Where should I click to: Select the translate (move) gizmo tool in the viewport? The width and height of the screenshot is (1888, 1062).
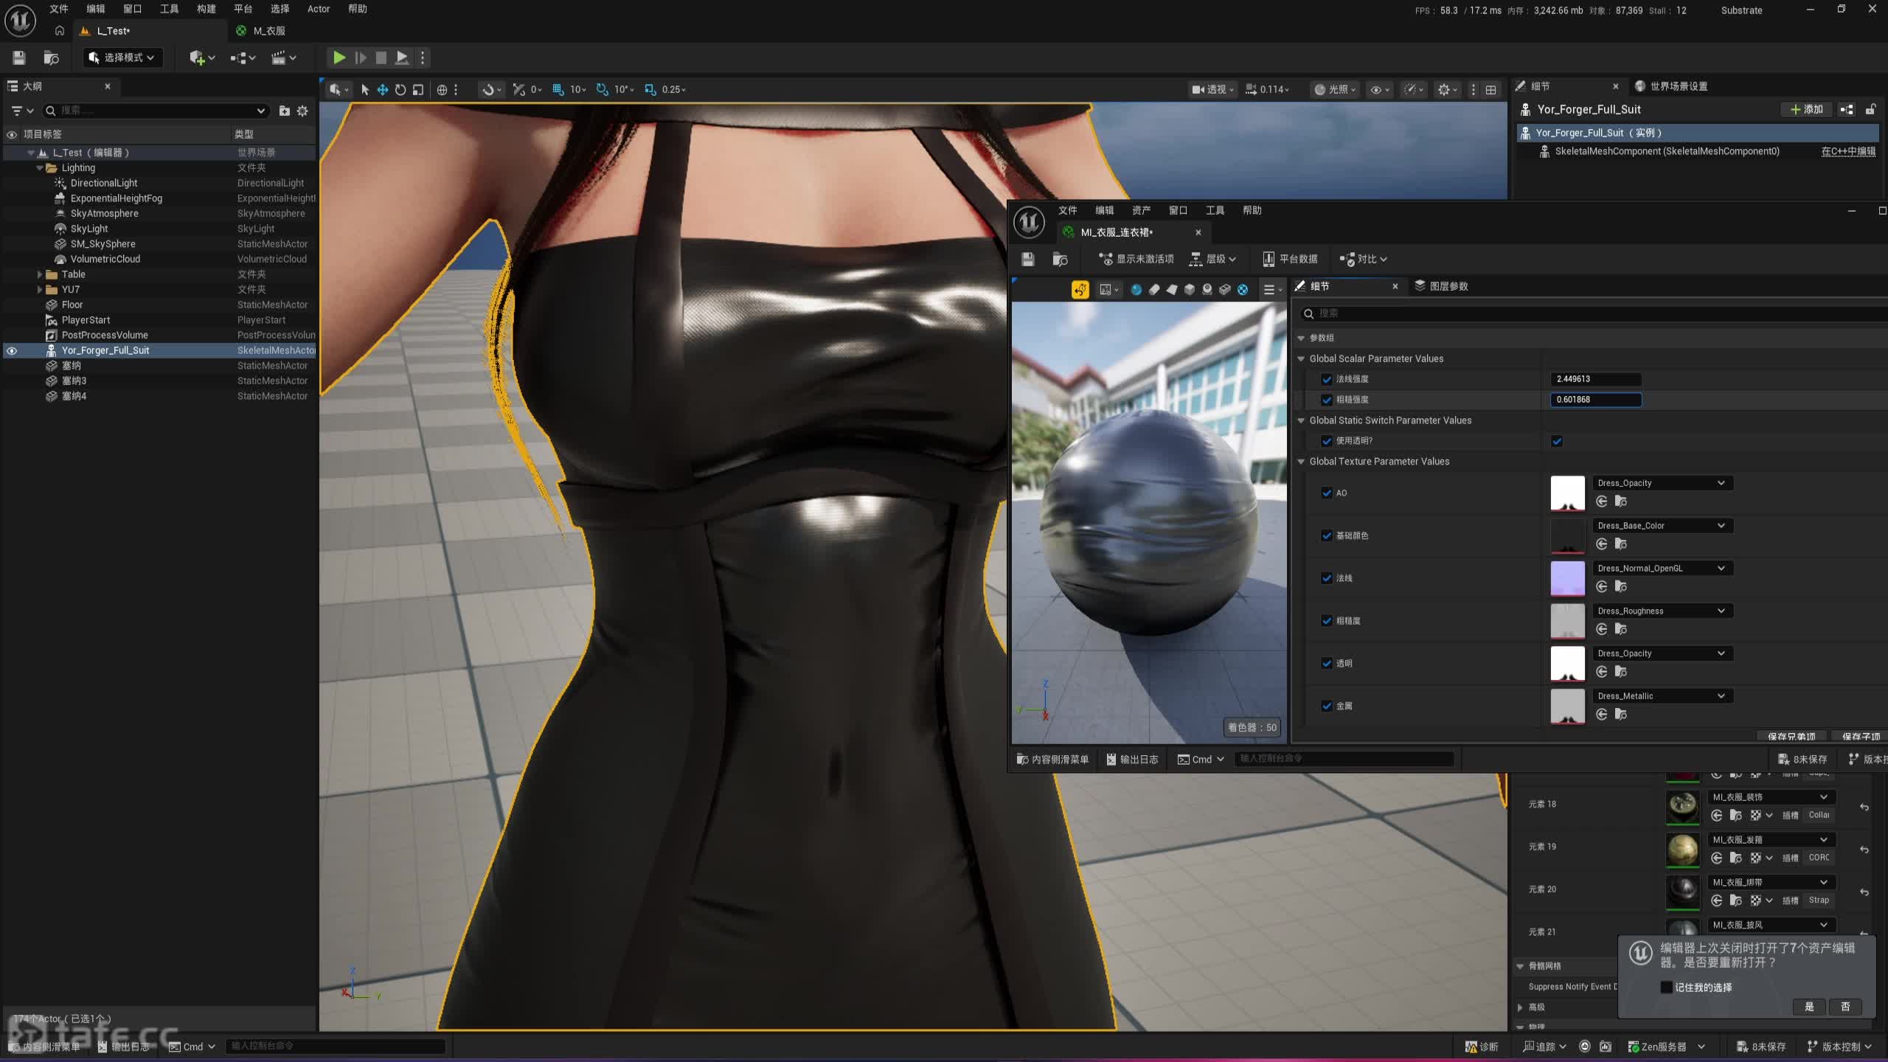[383, 89]
